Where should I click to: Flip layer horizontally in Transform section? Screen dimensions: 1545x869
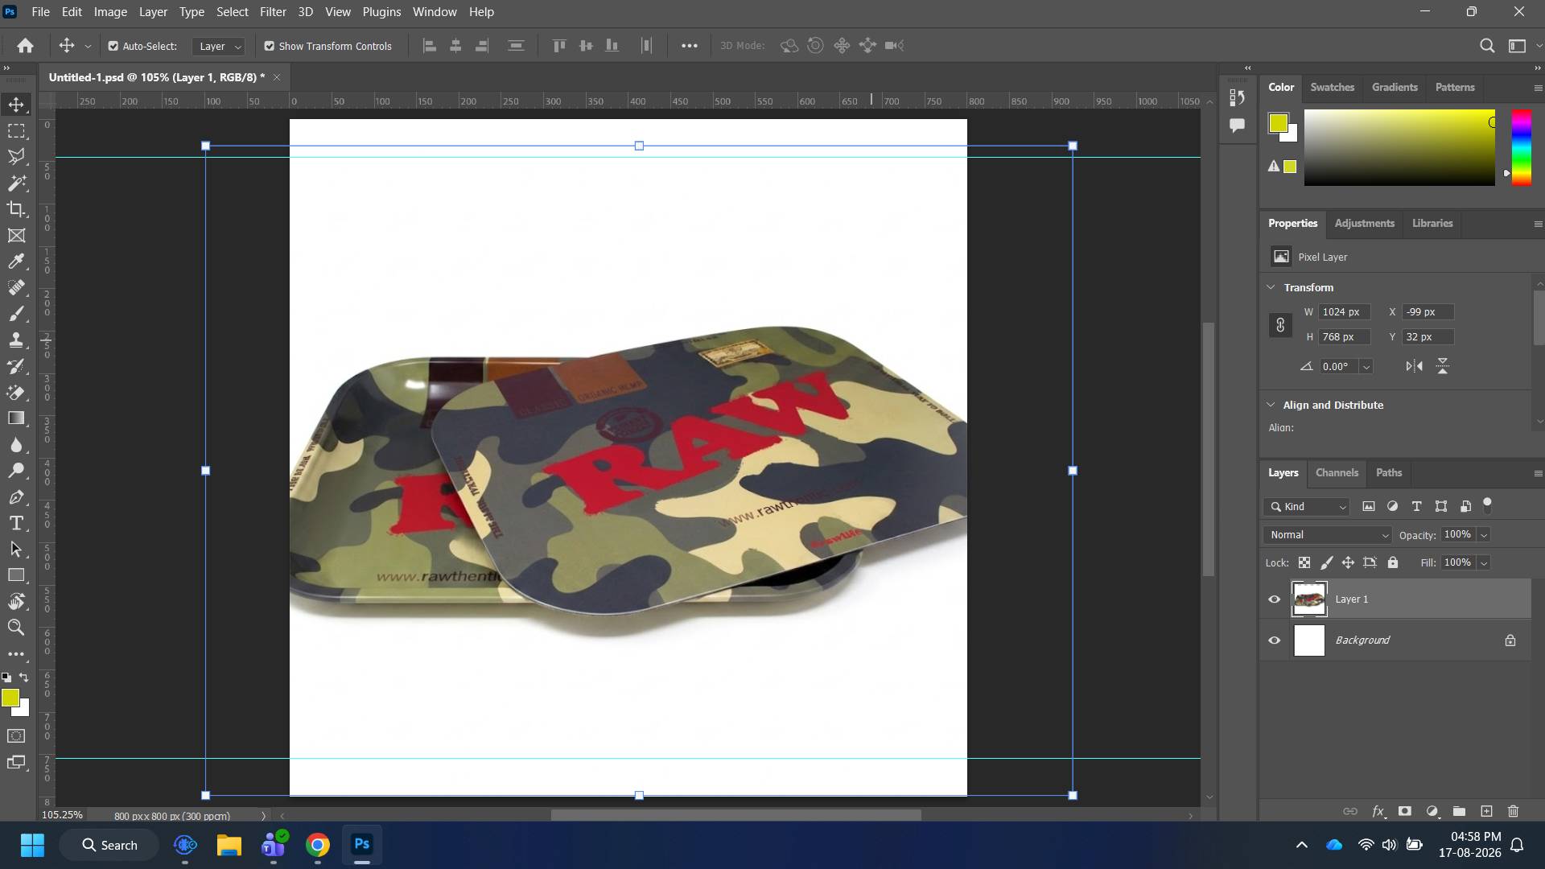1414,366
